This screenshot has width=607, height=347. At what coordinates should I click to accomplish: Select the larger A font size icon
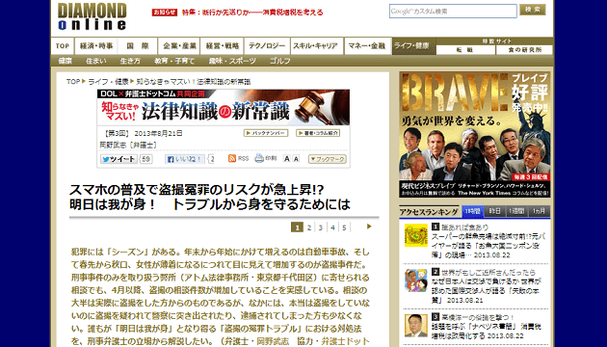(x=287, y=159)
